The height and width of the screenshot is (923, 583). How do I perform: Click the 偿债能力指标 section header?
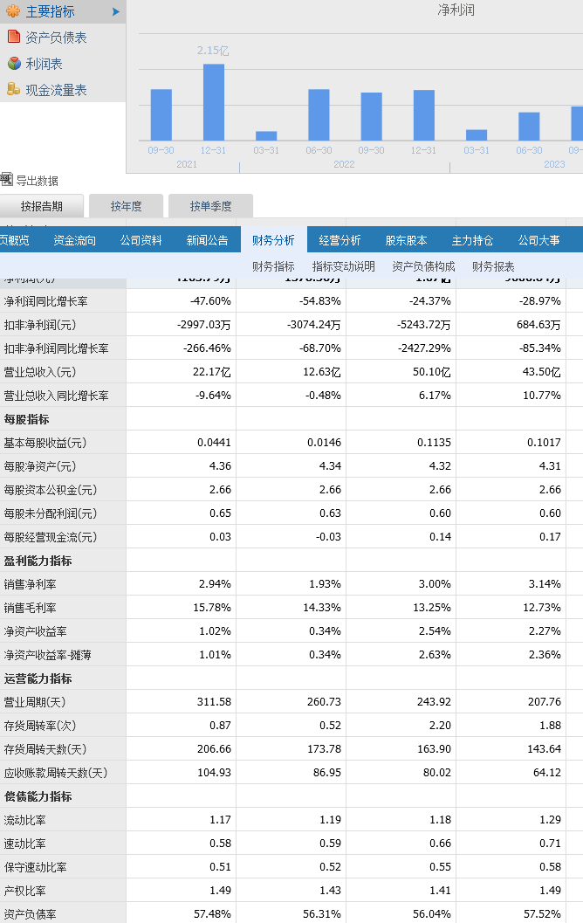(x=38, y=796)
